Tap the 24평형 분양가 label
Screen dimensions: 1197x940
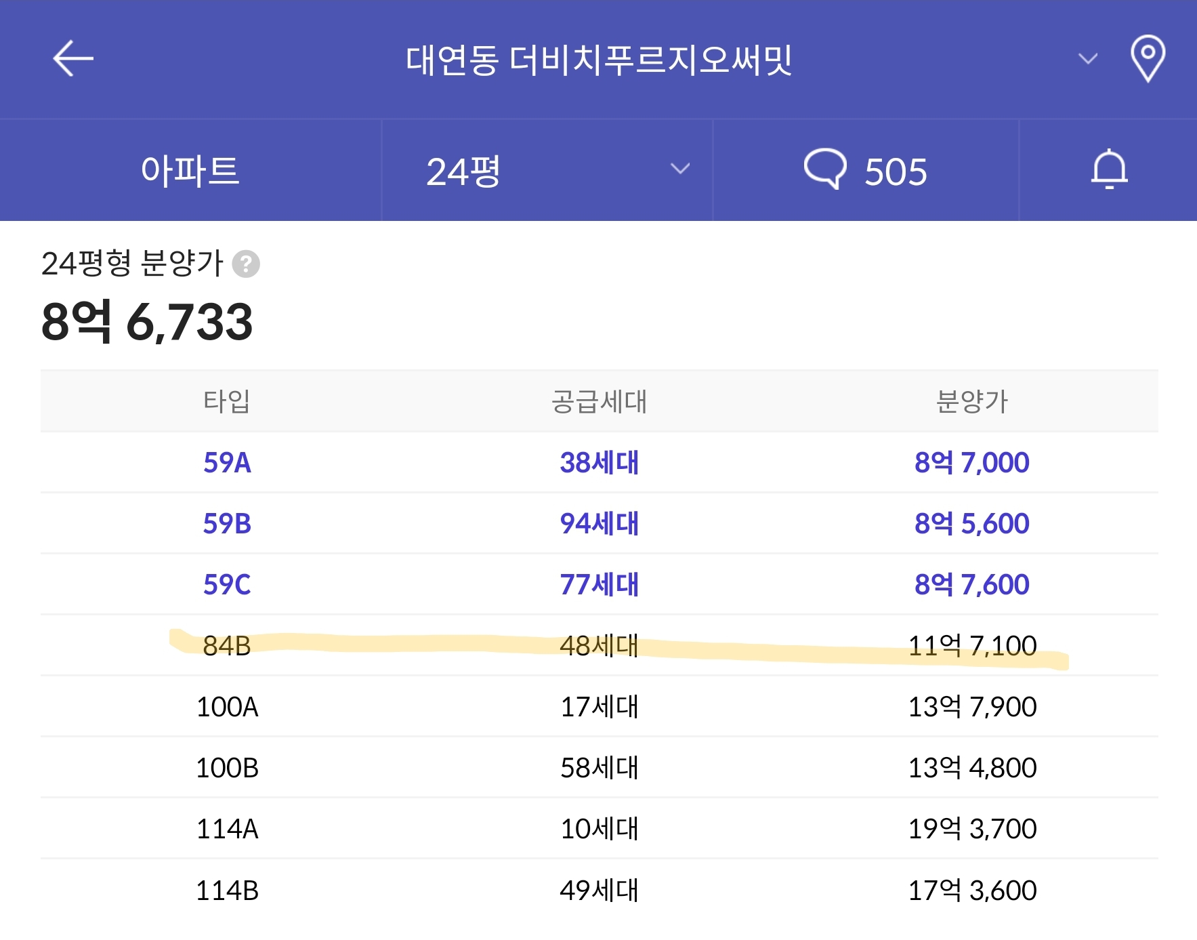[x=132, y=263]
